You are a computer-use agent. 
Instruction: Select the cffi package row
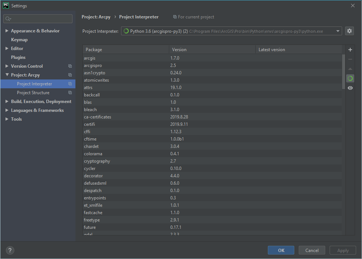[212, 132]
